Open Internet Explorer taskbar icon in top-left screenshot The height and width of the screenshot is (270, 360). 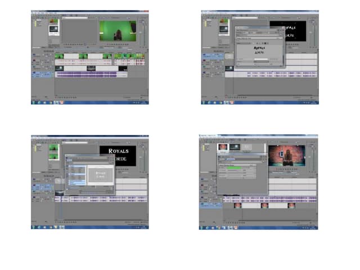[38, 103]
